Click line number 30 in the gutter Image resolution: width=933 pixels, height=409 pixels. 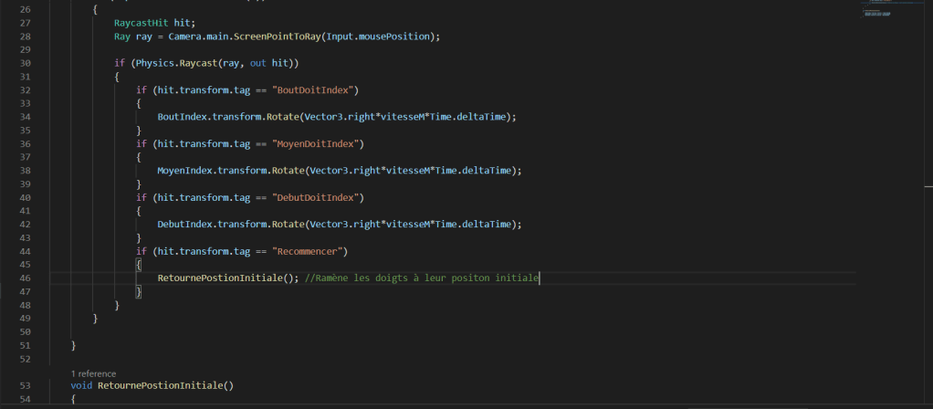25,63
